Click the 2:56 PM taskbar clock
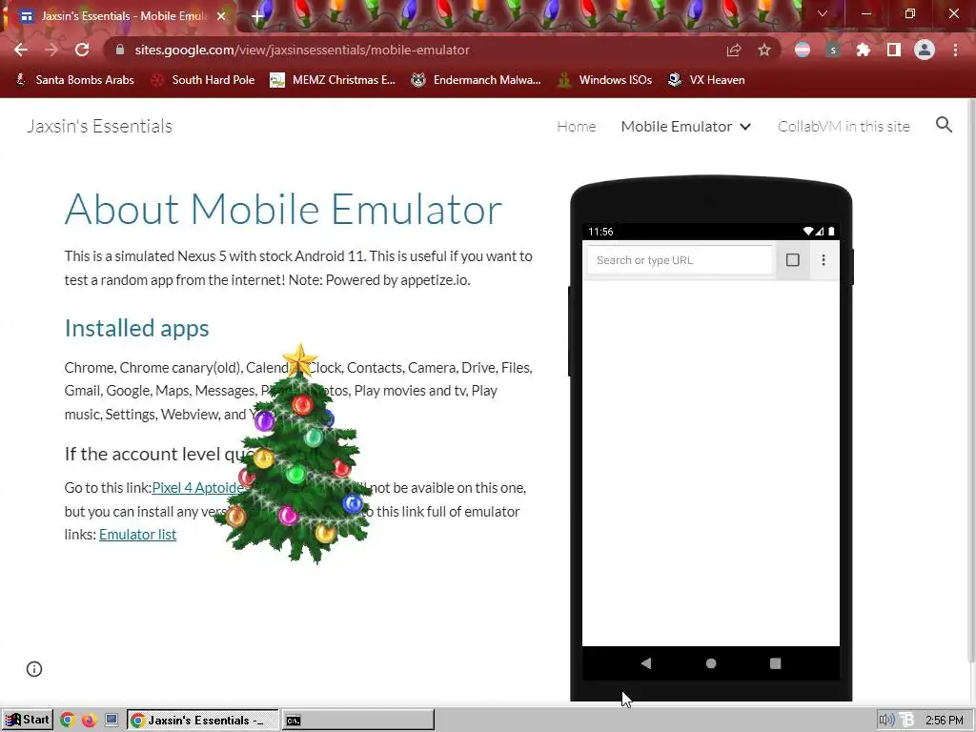 pyautogui.click(x=945, y=721)
